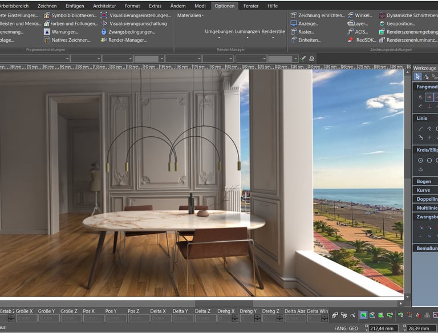This screenshot has width=438, height=333.
Task: Open the Hilfe menu
Action: click(x=273, y=6)
